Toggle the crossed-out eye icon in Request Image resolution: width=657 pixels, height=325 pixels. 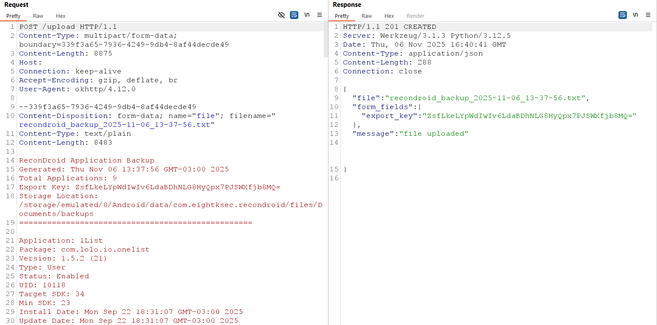tap(281, 15)
